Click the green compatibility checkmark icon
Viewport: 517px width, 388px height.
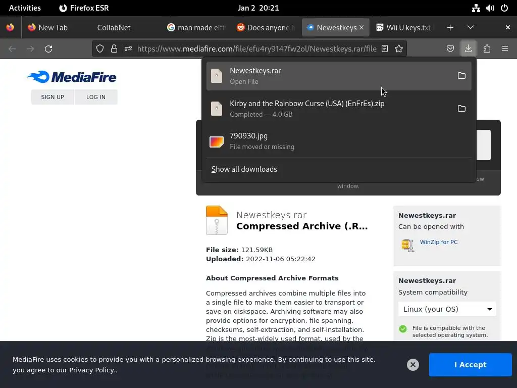coord(403,328)
